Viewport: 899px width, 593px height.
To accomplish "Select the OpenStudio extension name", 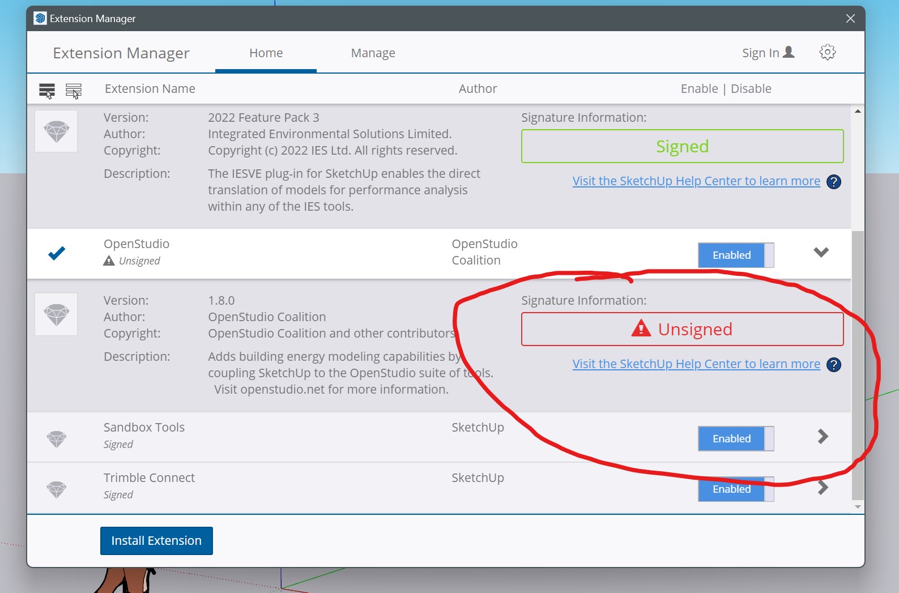I will 136,244.
